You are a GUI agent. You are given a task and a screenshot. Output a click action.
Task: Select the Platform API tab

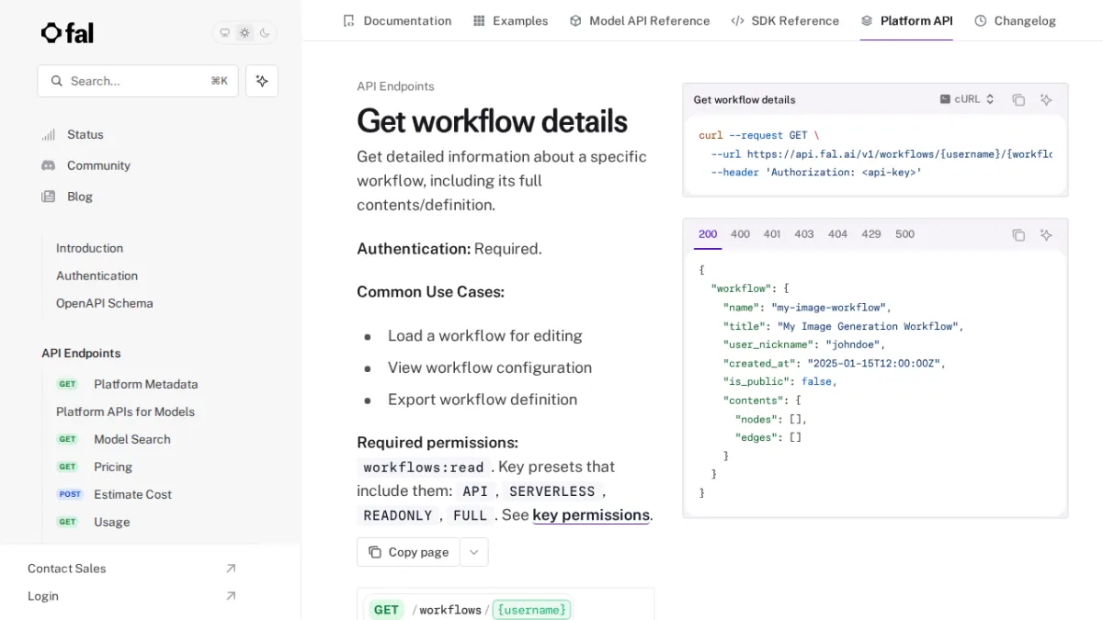pyautogui.click(x=906, y=20)
